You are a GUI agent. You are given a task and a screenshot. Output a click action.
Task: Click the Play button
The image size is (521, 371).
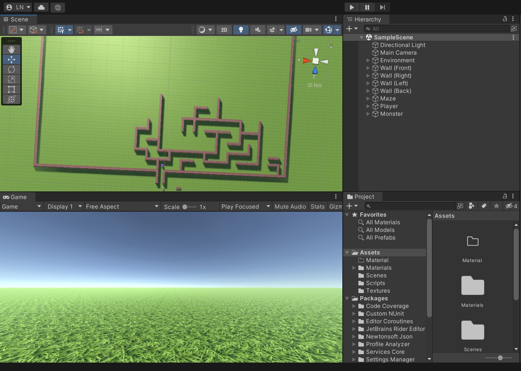352,7
